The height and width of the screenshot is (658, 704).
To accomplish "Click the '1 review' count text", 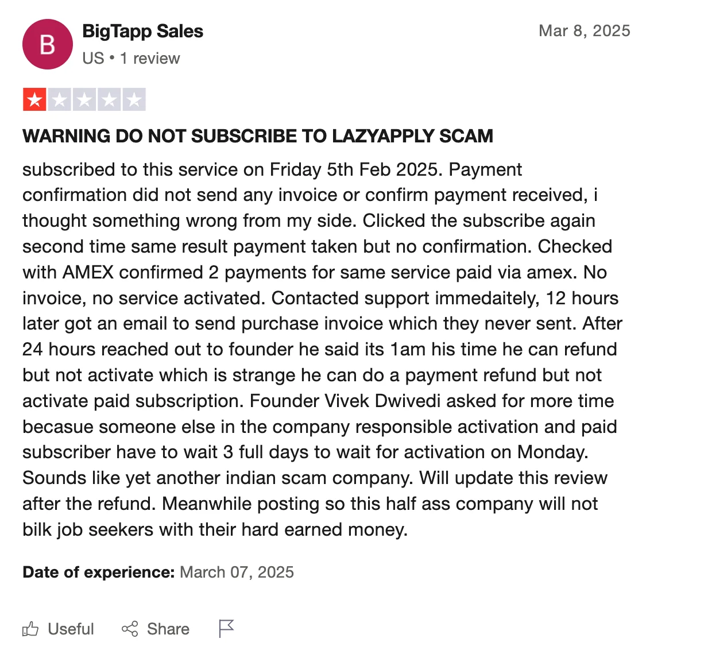I will (x=150, y=59).
